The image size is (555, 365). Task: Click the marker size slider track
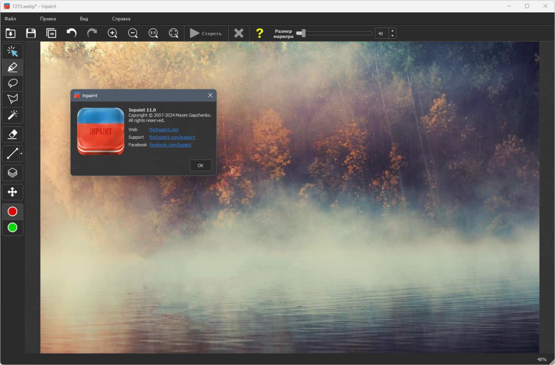coord(338,33)
